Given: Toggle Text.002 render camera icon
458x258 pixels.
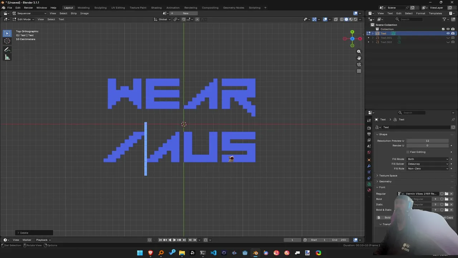Looking at the screenshot, I should tap(453, 42).
